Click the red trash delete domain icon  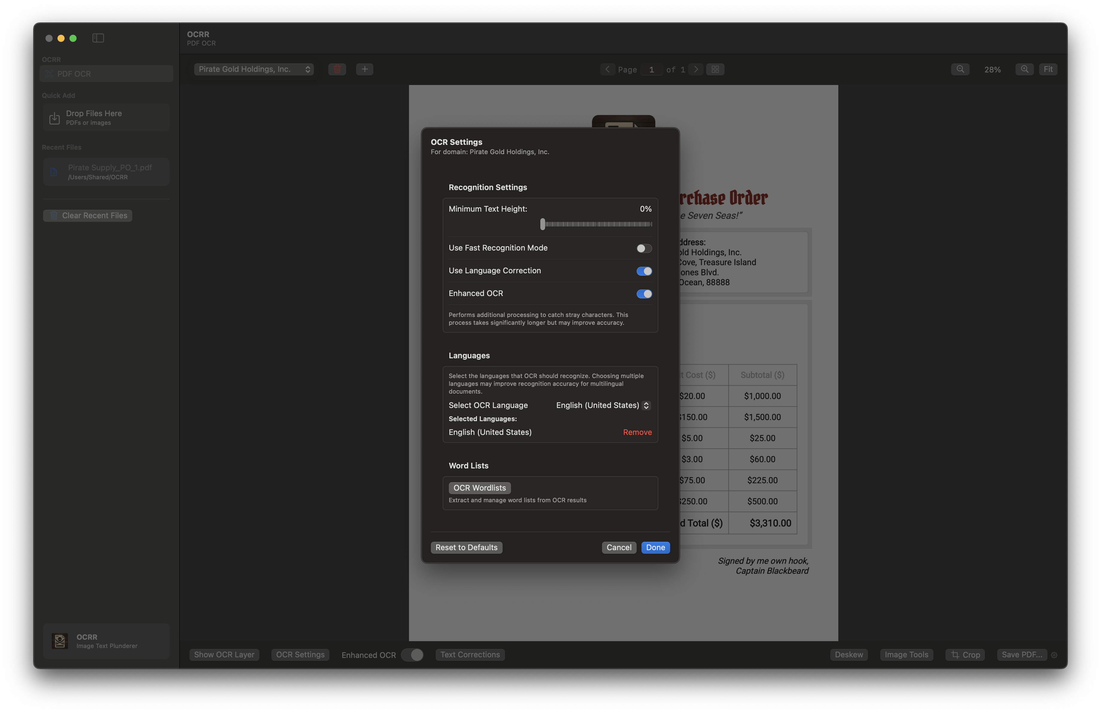pos(337,69)
